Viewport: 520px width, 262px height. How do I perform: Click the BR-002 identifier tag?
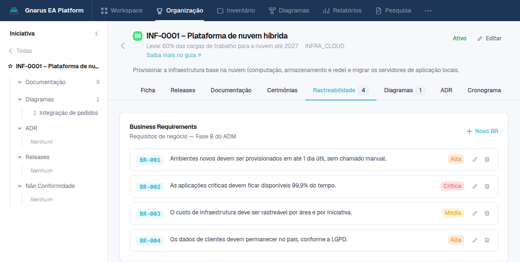tap(150, 187)
